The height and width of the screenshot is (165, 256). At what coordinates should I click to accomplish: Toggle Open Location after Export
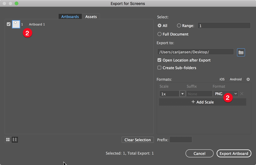pos(159,60)
